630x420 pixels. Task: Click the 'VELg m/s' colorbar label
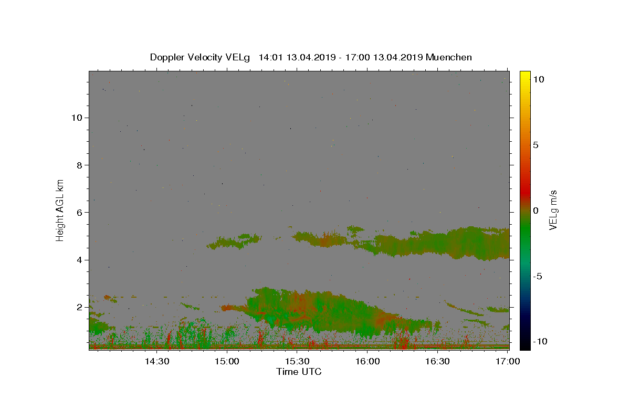point(553,210)
